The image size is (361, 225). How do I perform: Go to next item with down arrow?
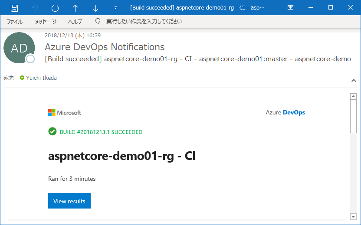[x=96, y=8]
